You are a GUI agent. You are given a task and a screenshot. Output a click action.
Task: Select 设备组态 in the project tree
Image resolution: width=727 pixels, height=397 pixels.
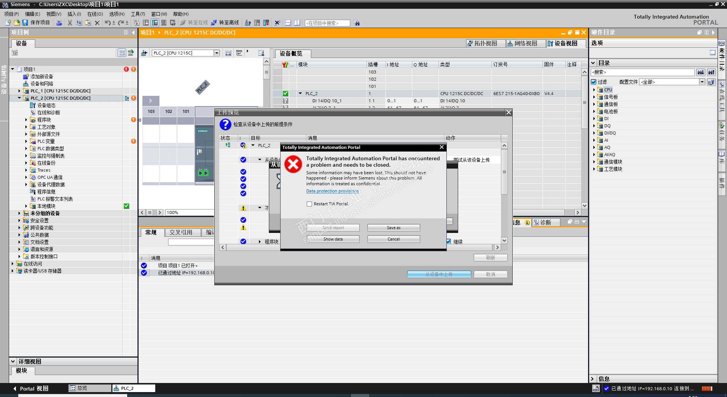click(46, 105)
